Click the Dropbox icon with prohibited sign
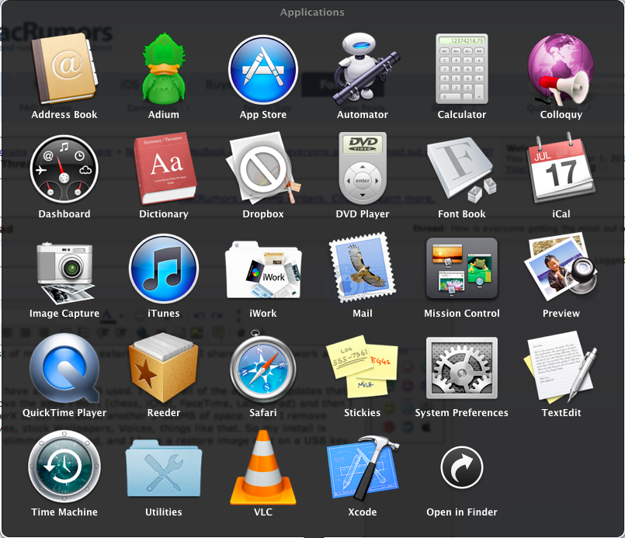The width and height of the screenshot is (625, 538). [x=263, y=169]
